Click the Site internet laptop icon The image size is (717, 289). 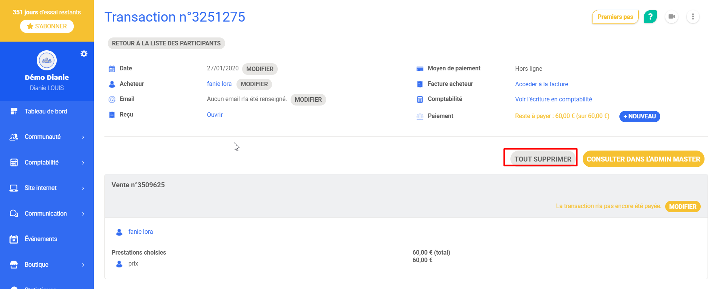[x=14, y=188]
